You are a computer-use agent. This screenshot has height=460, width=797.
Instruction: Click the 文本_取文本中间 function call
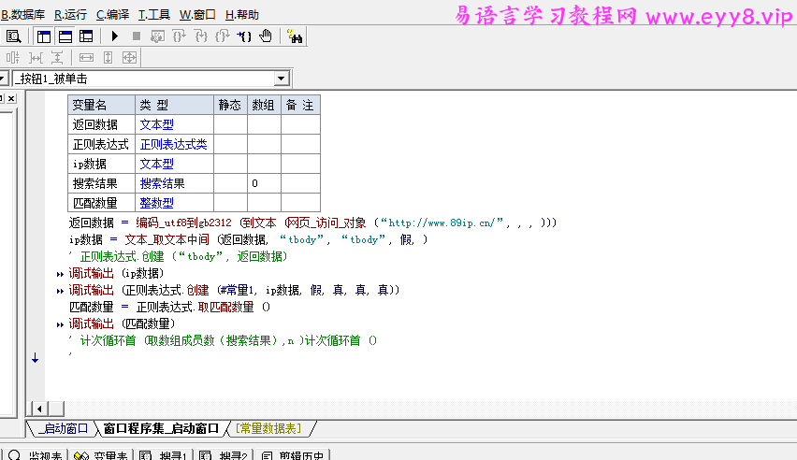pyautogui.click(x=167, y=239)
